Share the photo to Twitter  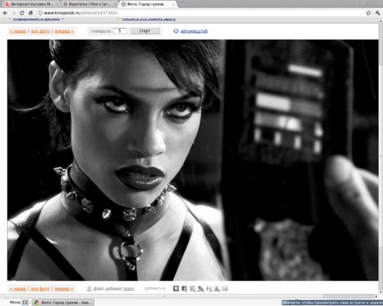coord(192,289)
